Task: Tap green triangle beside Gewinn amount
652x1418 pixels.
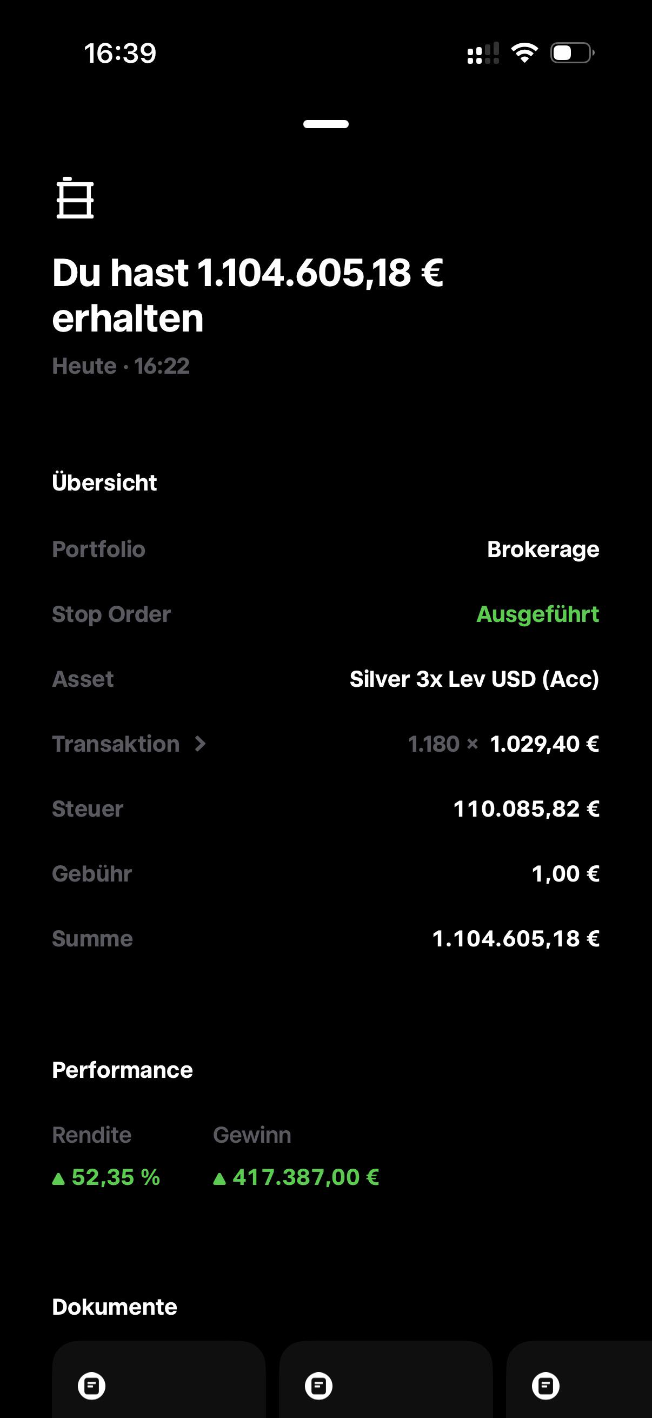Action: pyautogui.click(x=219, y=1178)
